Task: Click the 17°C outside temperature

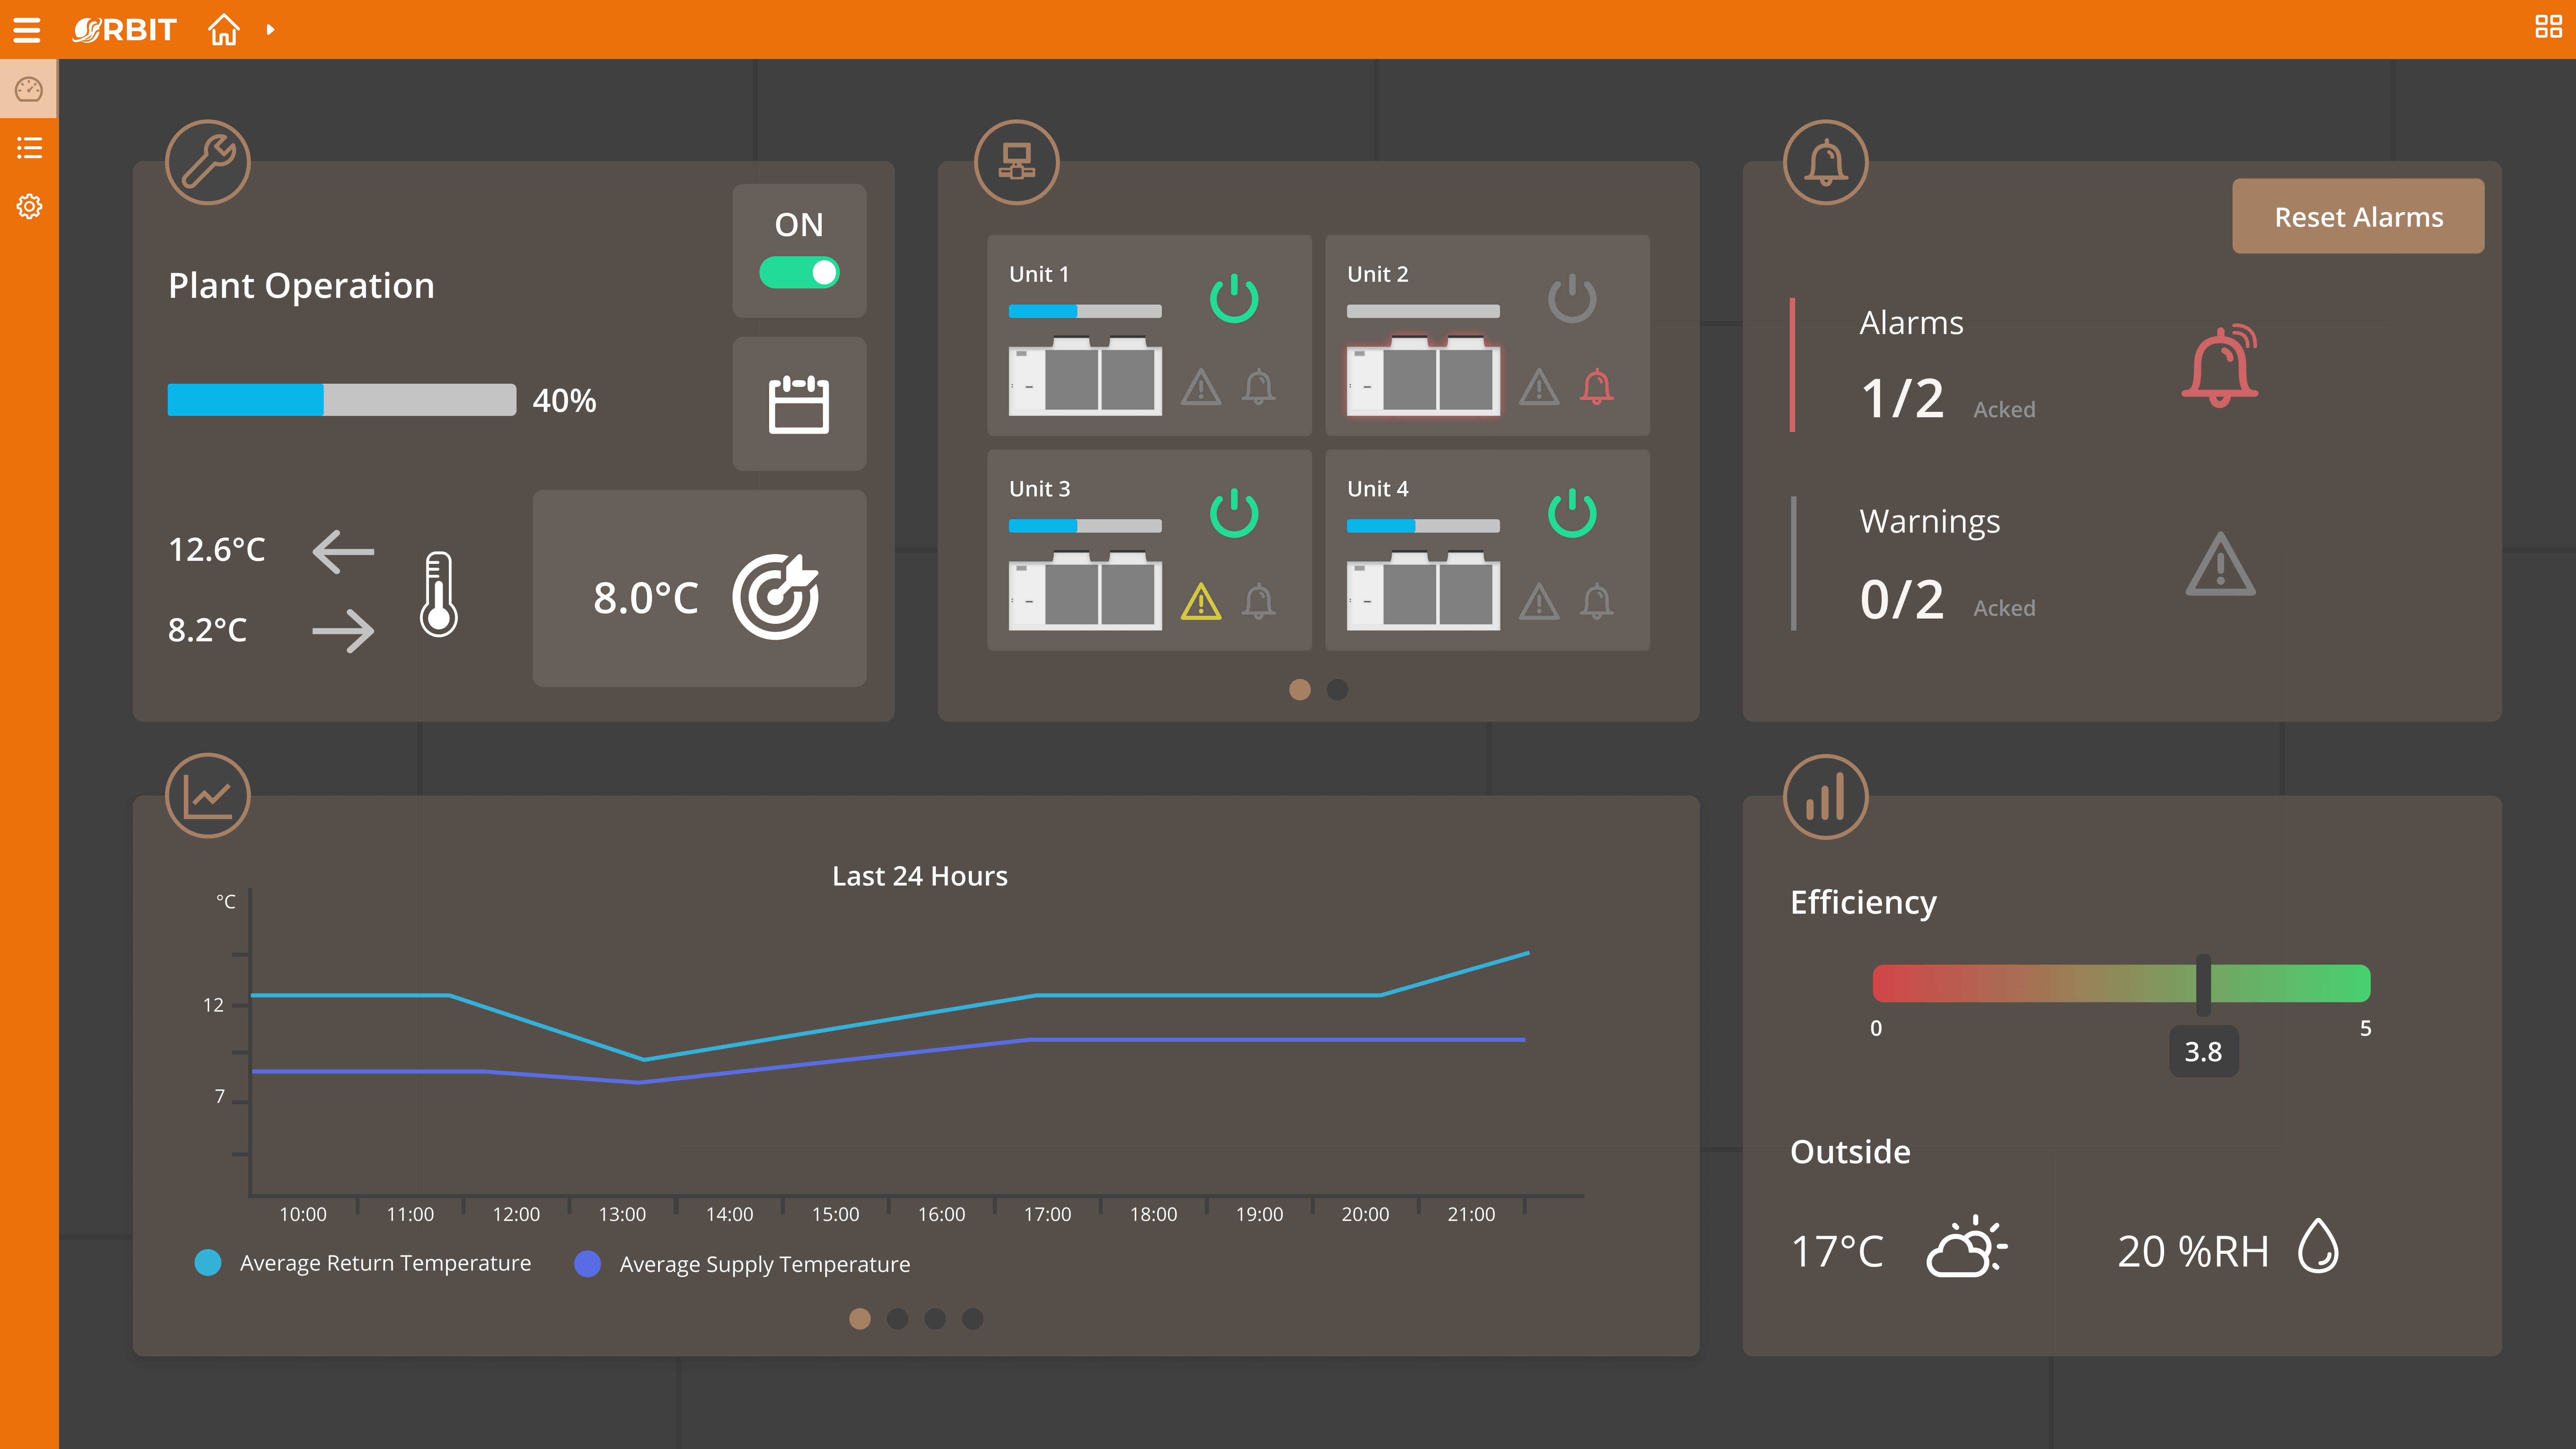Action: click(1837, 1251)
